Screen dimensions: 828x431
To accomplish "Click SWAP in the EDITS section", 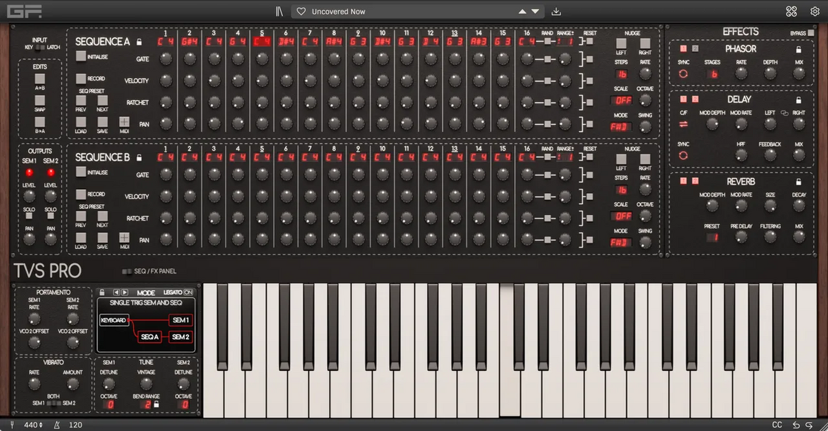I will click(x=39, y=101).
